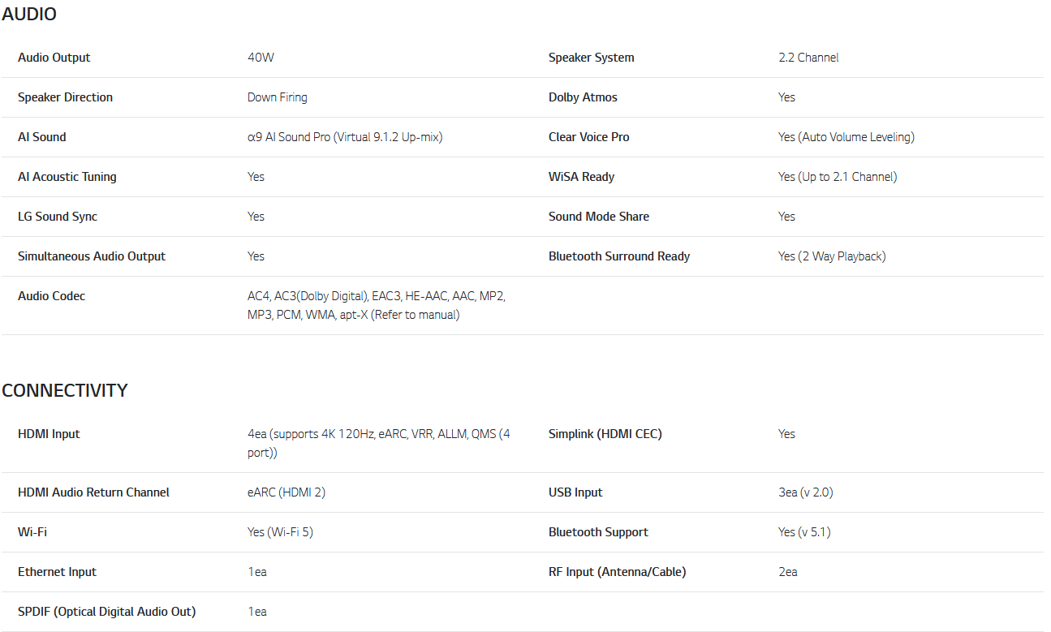Click the CONNECTIVITY section heading
Viewport: 1051px width, 632px height.
tap(65, 390)
